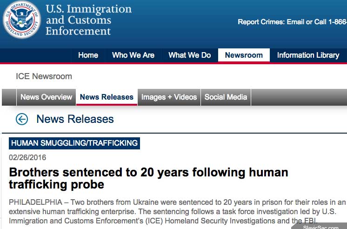Image resolution: width=347 pixels, height=229 pixels.
Task: Go to the Social Media tab
Action: 226,97
